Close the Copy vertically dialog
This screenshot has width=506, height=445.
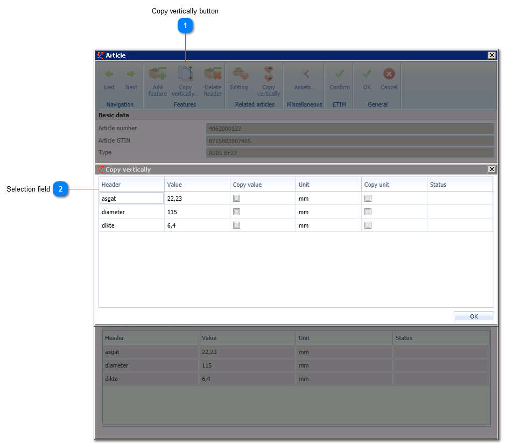coord(491,169)
